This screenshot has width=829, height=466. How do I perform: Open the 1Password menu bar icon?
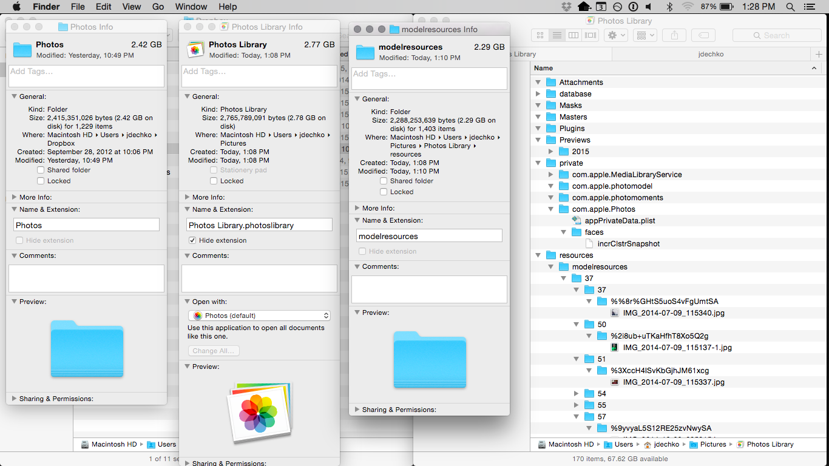pyautogui.click(x=633, y=7)
